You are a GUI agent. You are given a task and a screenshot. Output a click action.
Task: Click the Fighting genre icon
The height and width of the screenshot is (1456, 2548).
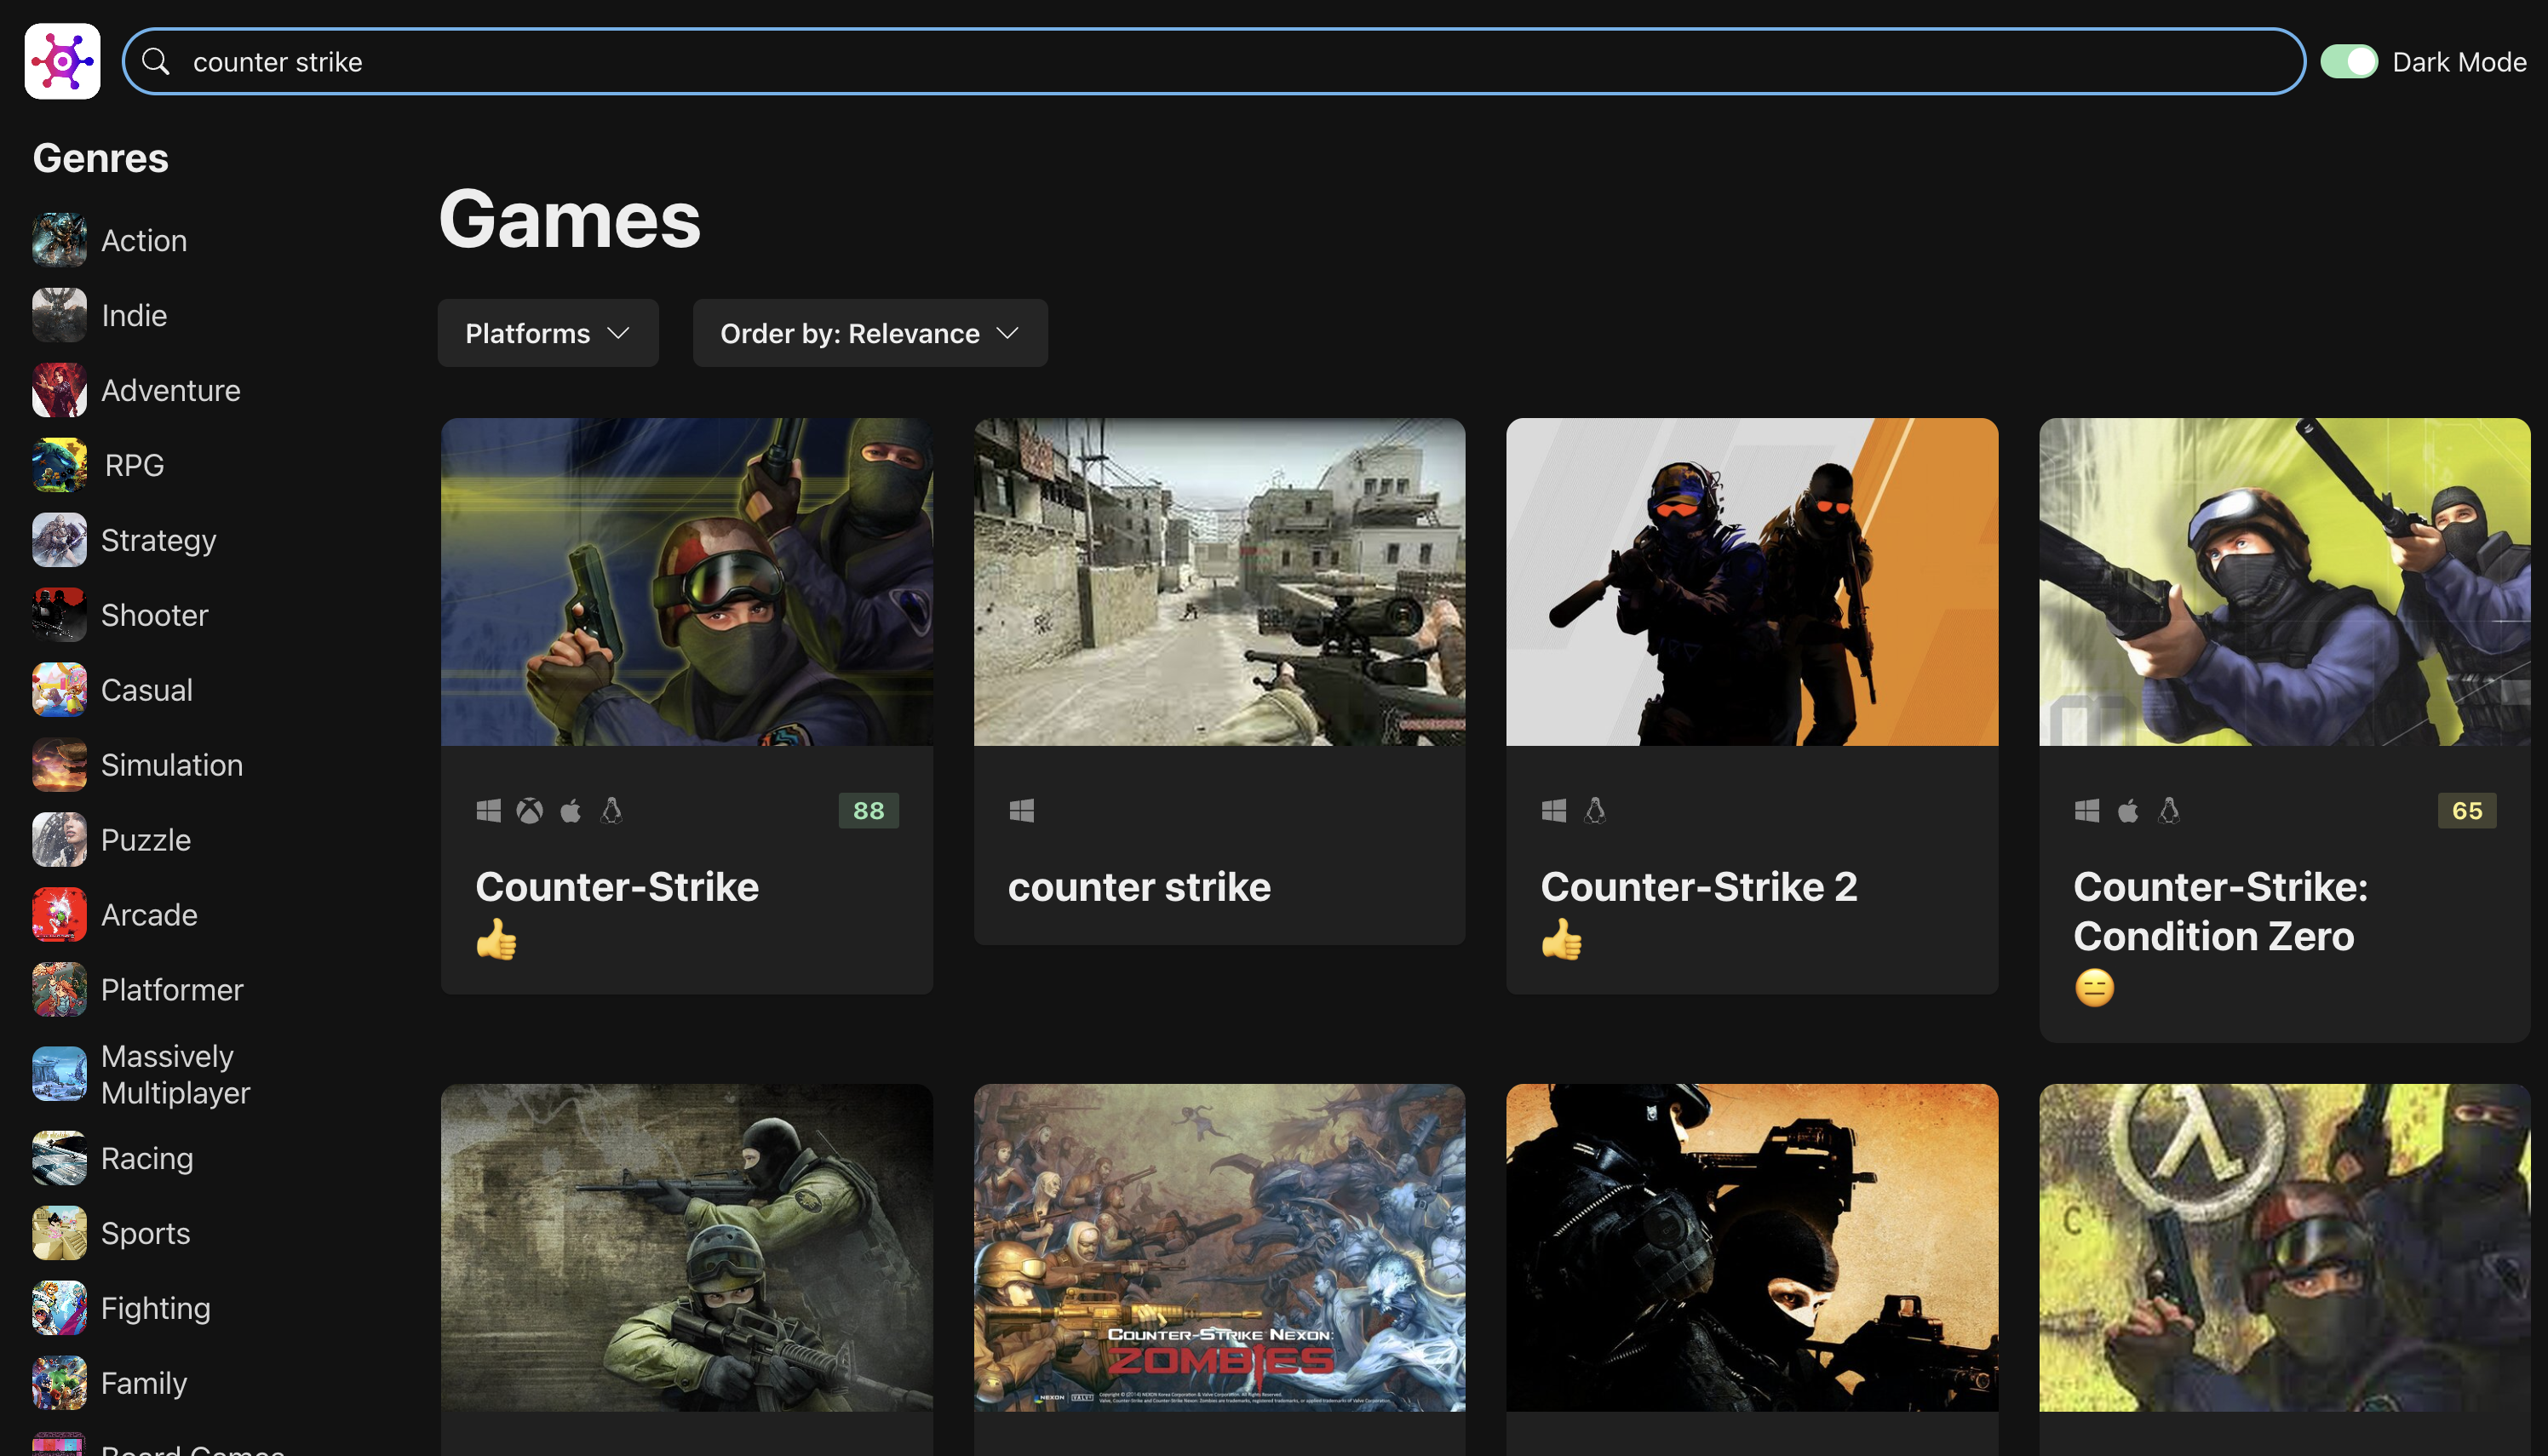(x=59, y=1308)
